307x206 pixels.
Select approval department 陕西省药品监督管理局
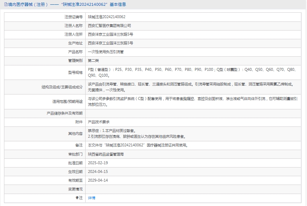click(106, 154)
